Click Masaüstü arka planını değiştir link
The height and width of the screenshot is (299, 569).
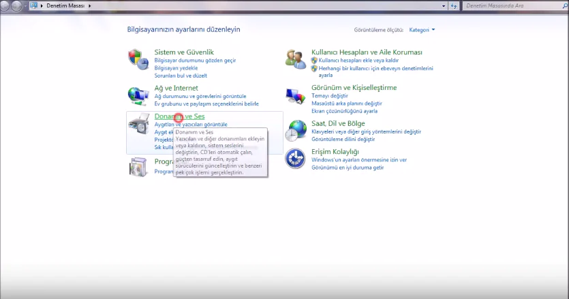click(x=347, y=104)
